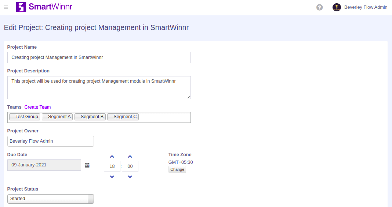Viewport: 392px width, 207px height.
Task: Click the SmartWinnr logo
Action: (x=44, y=7)
